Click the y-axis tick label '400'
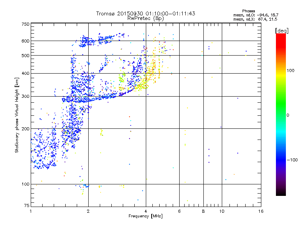Screen dimensions: 307x230 [25, 73]
